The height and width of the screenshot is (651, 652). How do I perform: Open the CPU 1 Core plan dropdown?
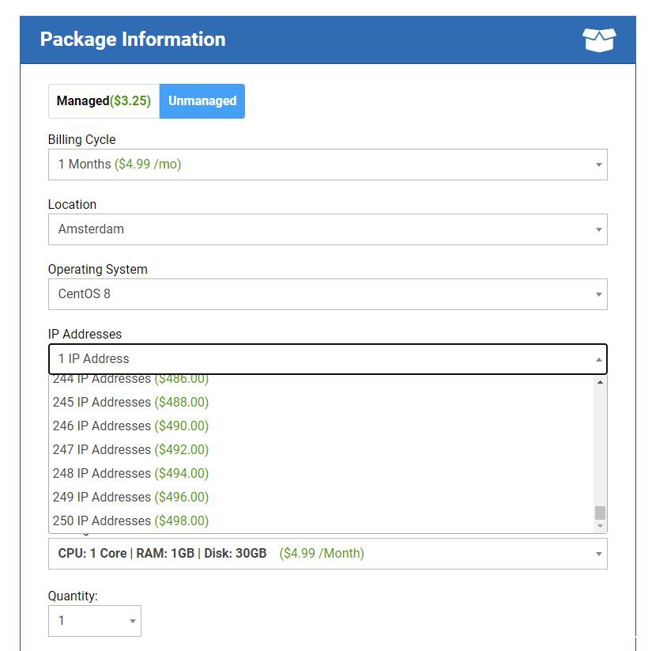(x=327, y=554)
